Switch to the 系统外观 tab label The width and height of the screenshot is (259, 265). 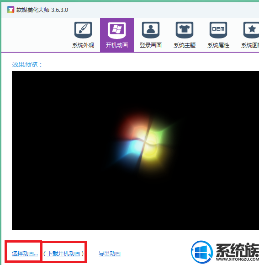83,45
